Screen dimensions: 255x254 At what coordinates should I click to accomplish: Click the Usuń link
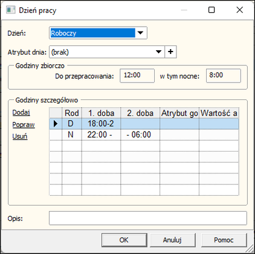click(20, 136)
